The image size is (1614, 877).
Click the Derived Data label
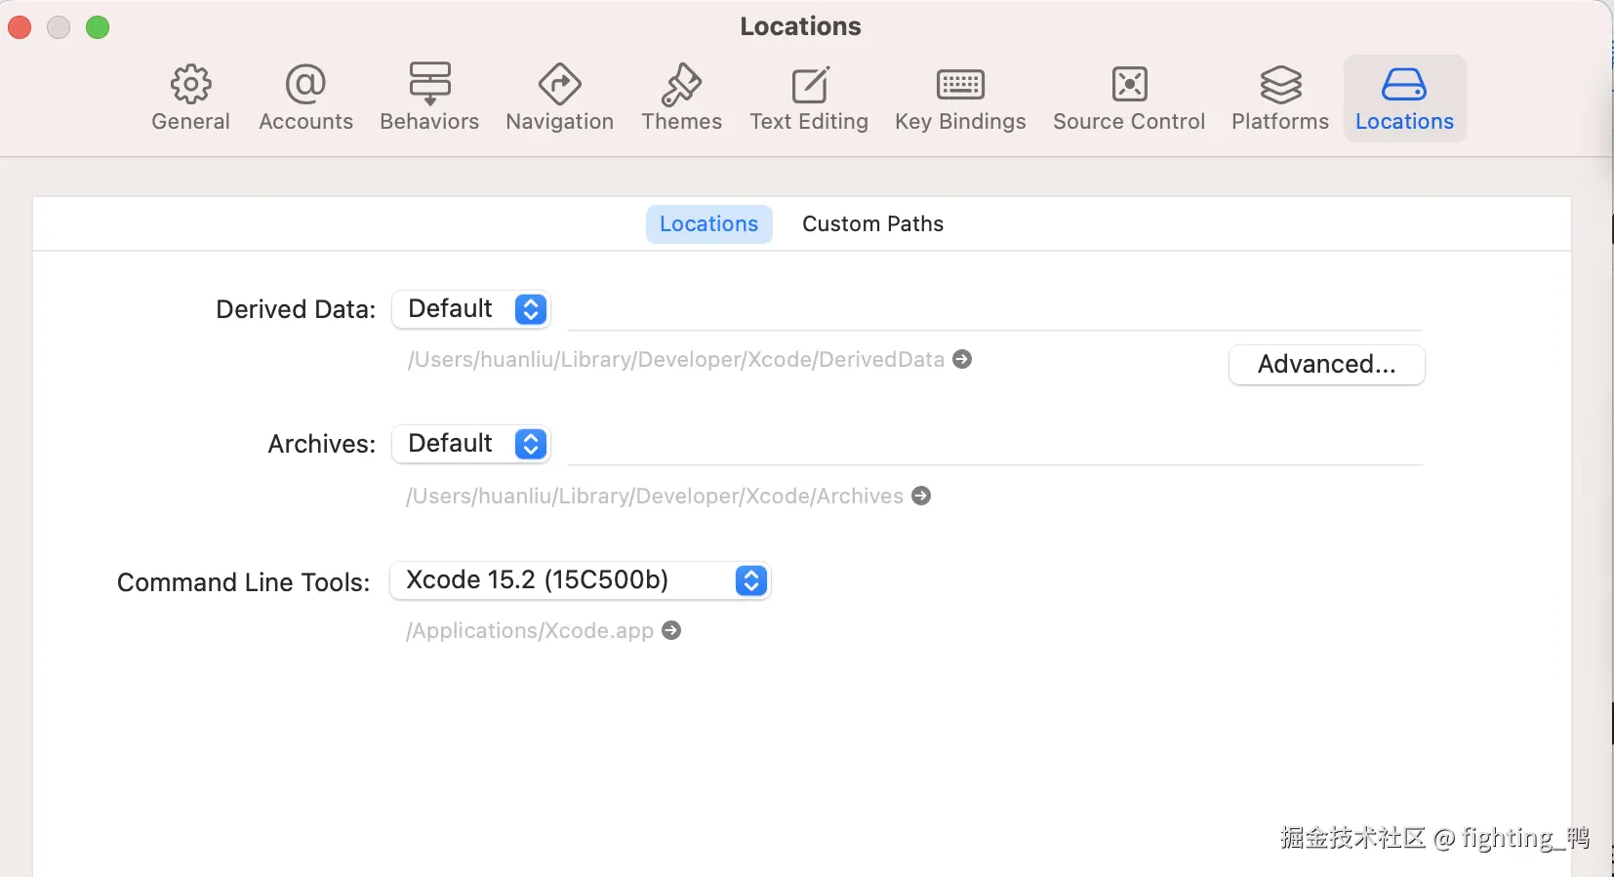coord(296,309)
